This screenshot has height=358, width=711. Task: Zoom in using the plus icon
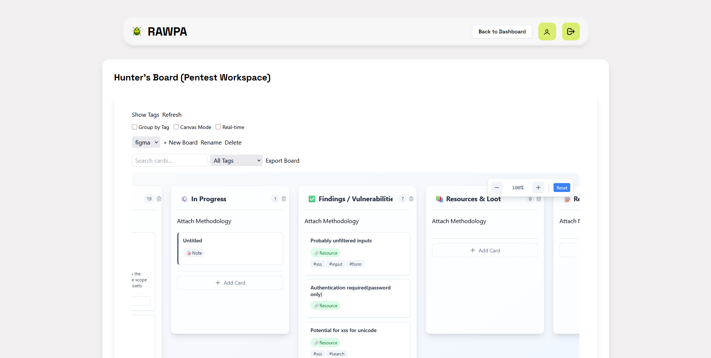538,188
